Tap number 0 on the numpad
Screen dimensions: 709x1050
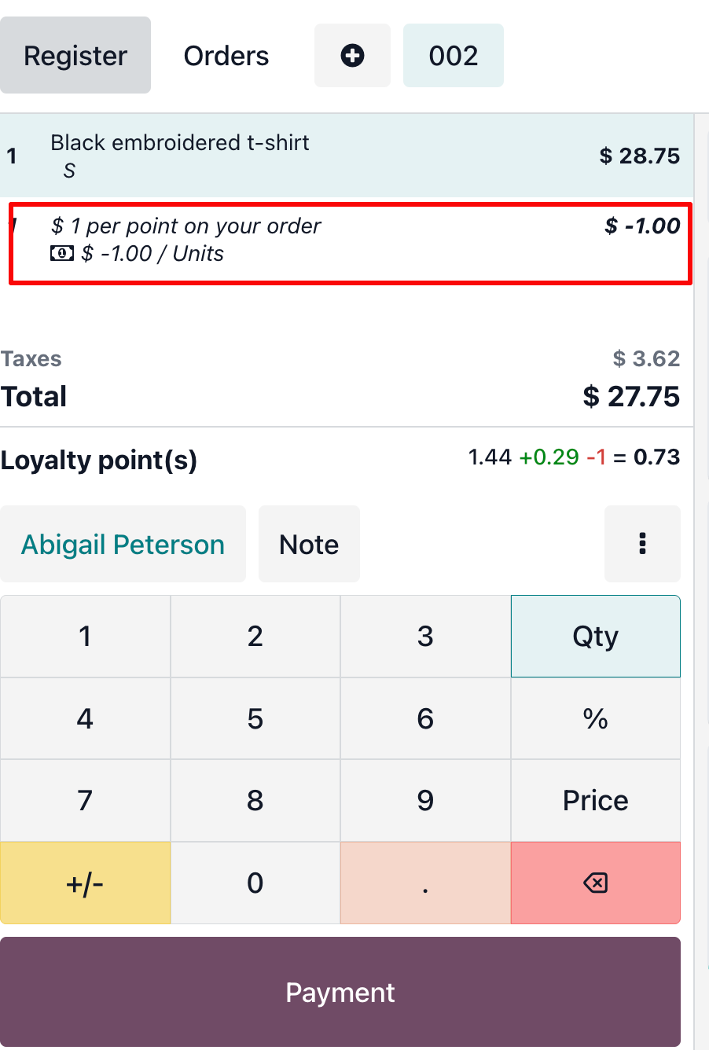(255, 883)
